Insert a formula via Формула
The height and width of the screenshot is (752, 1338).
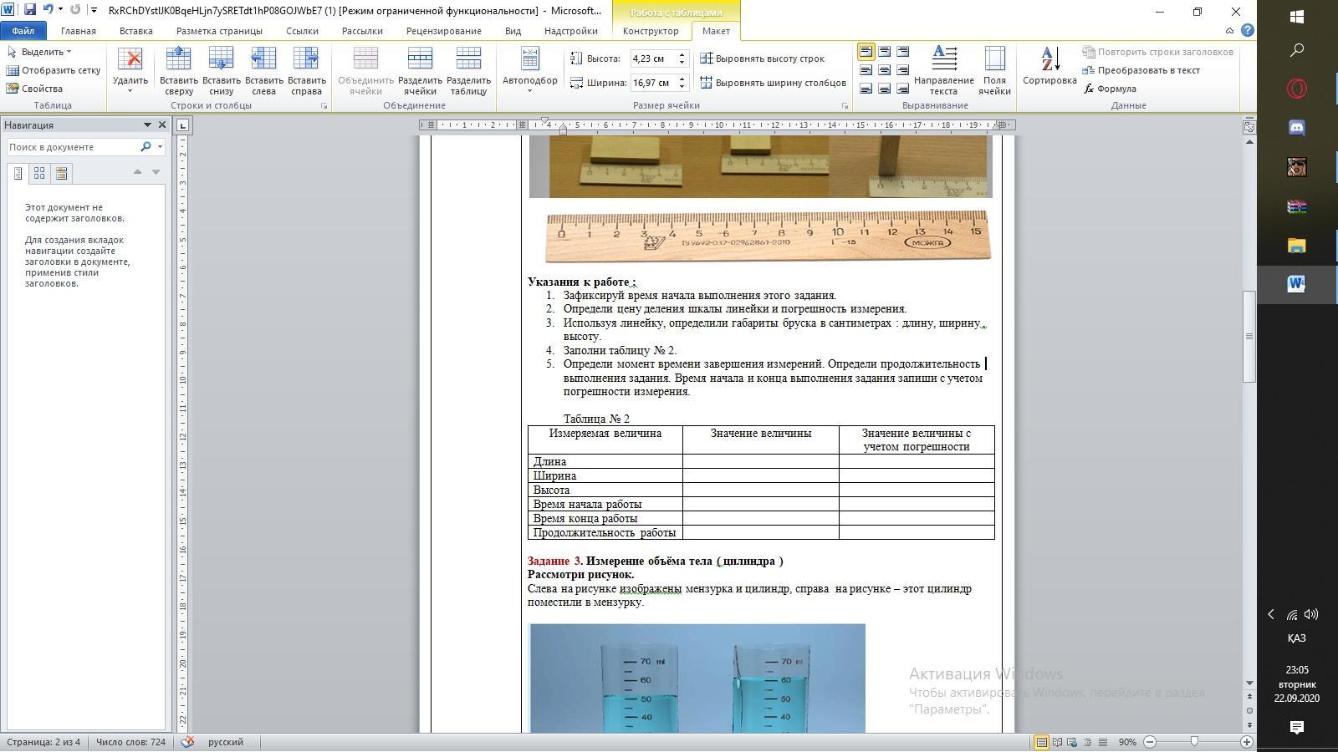[x=1110, y=89]
